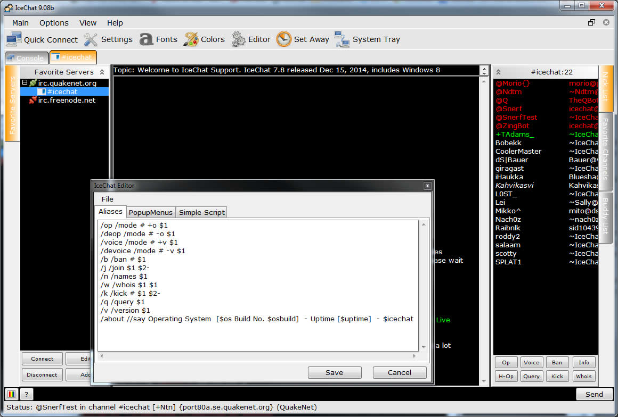Open the Nick List vertical side tab
The height and width of the screenshot is (417, 618).
[x=605, y=88]
